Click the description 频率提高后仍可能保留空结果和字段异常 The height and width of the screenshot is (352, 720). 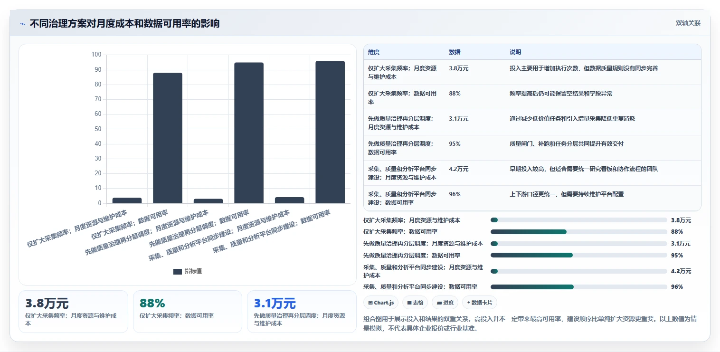561,94
